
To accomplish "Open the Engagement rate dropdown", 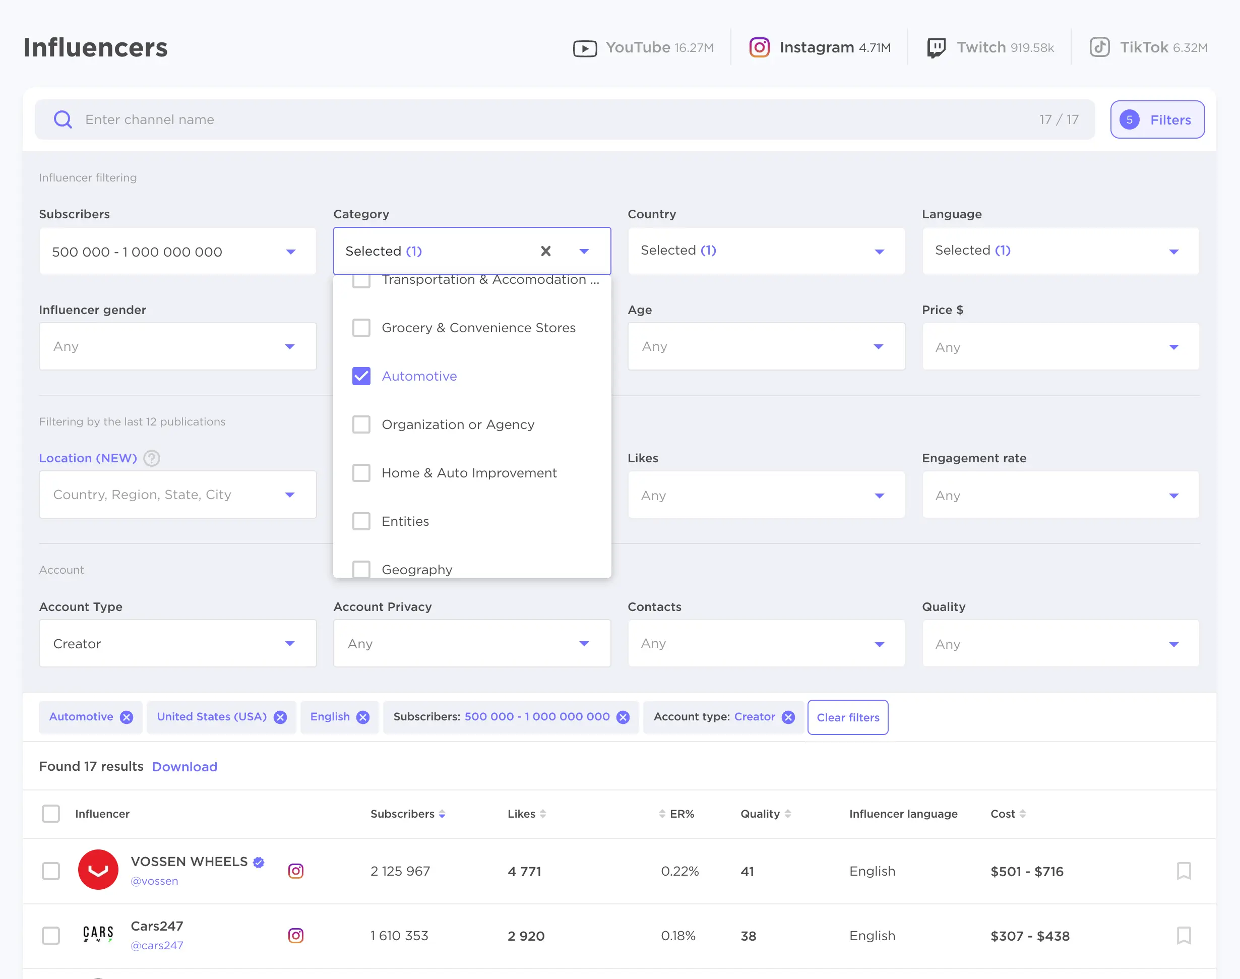I will (x=1060, y=495).
